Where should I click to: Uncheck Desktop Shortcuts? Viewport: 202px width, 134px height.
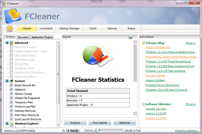tap(11, 111)
